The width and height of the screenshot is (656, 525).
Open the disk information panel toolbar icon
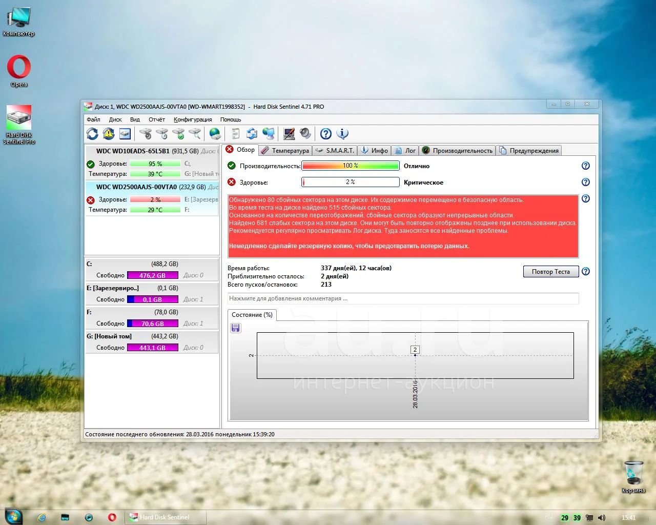125,134
